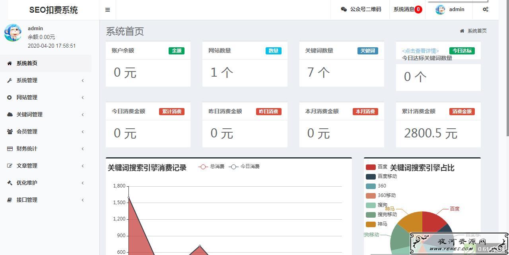Click the 1,500 peak point on chart
Image resolution: width=509 pixels, height=255 pixels.
point(128,197)
